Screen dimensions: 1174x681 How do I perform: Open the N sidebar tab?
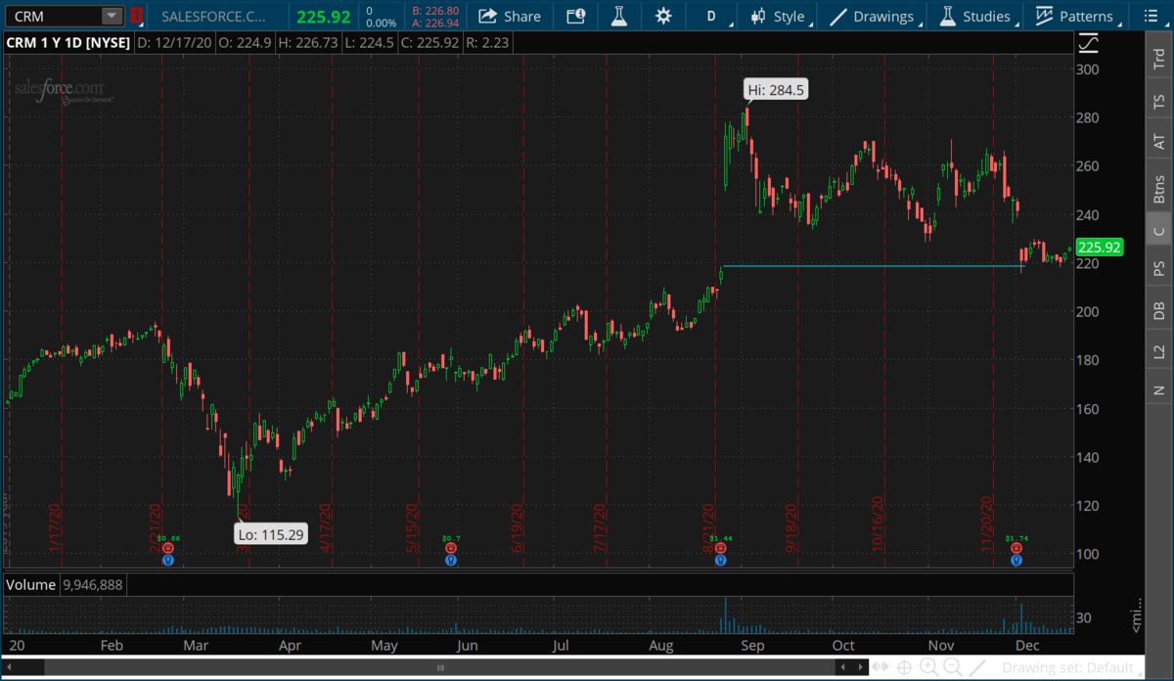(x=1159, y=390)
